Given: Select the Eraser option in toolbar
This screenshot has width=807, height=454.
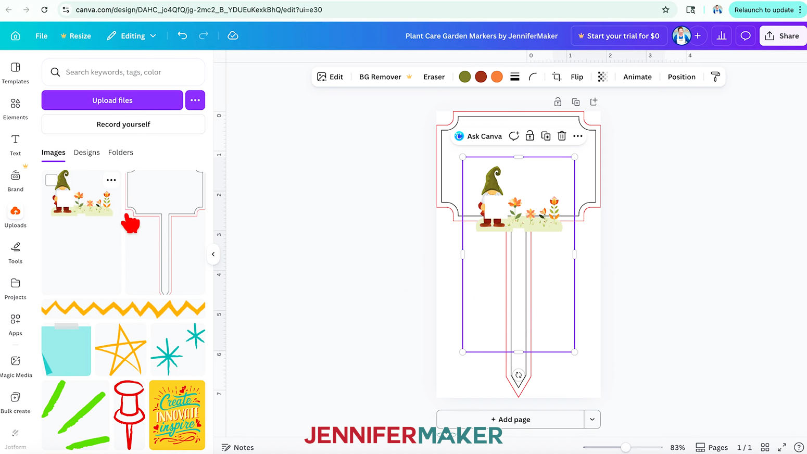Looking at the screenshot, I should 434,77.
